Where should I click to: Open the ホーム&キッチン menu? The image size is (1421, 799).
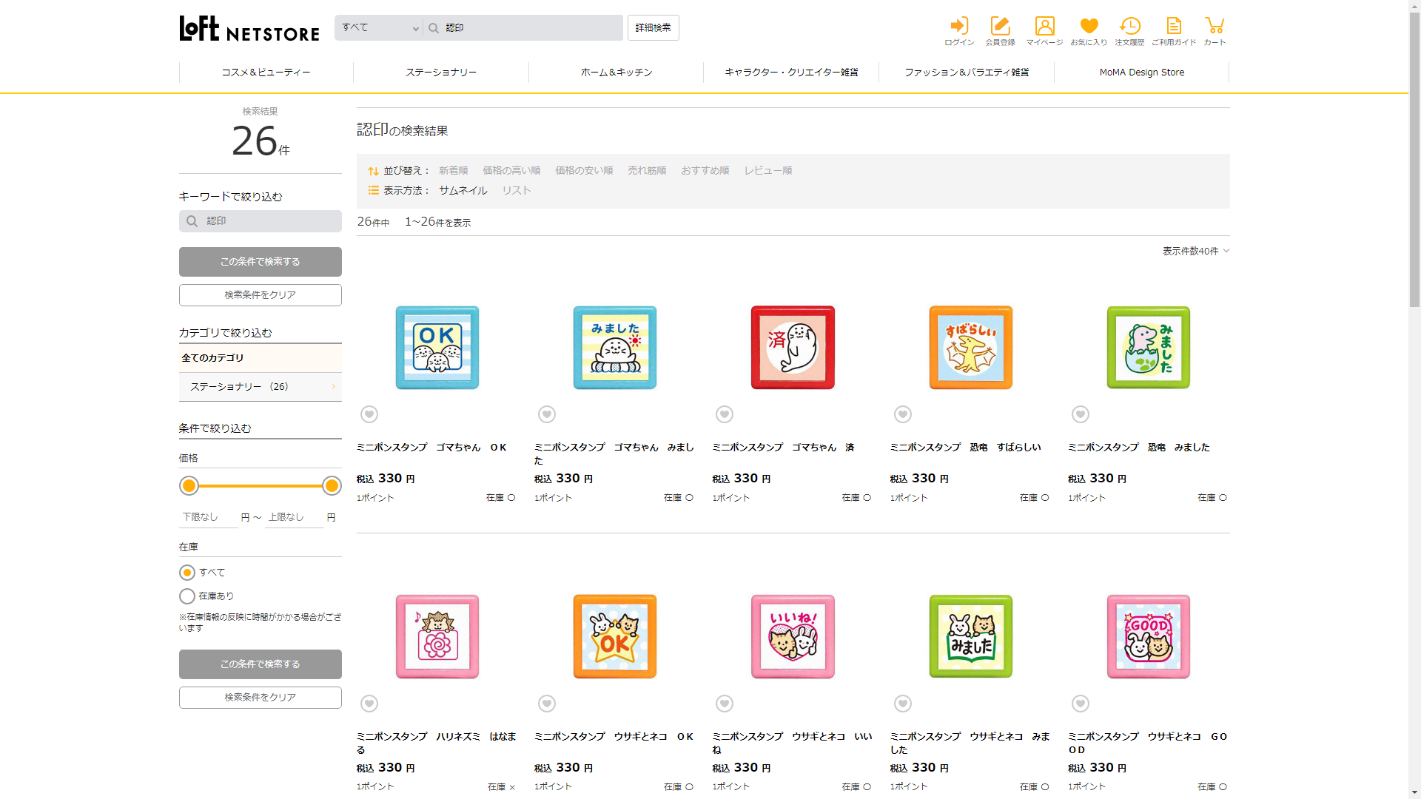(616, 73)
